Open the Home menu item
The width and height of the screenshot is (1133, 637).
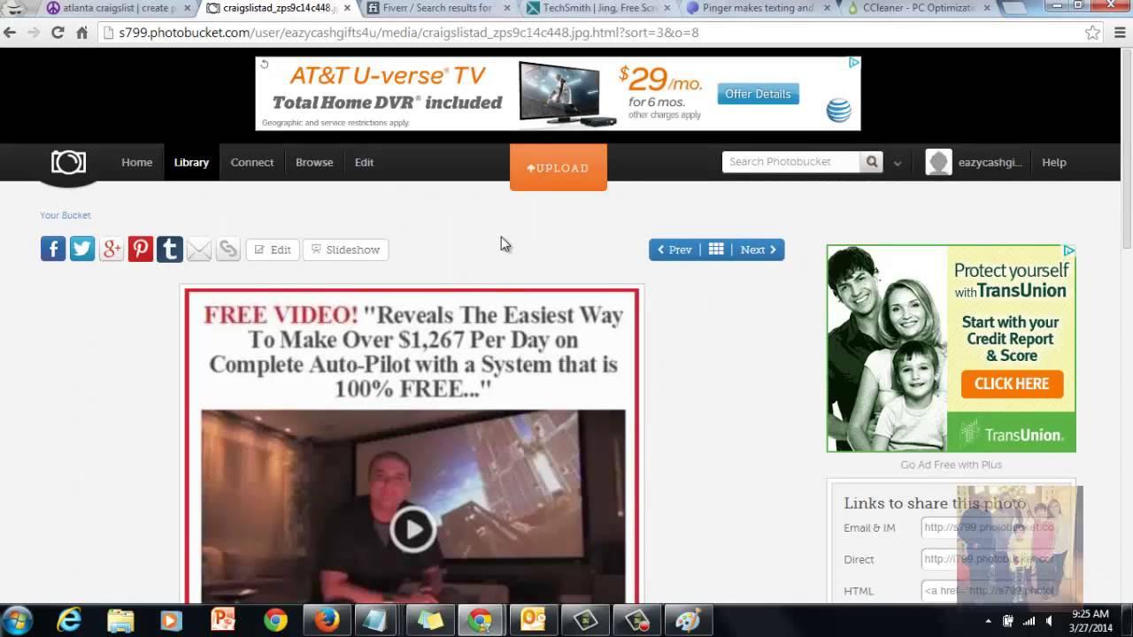137,162
